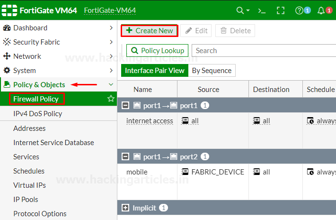Click the Network arrows icon
The image size is (336, 220).
coord(7,56)
